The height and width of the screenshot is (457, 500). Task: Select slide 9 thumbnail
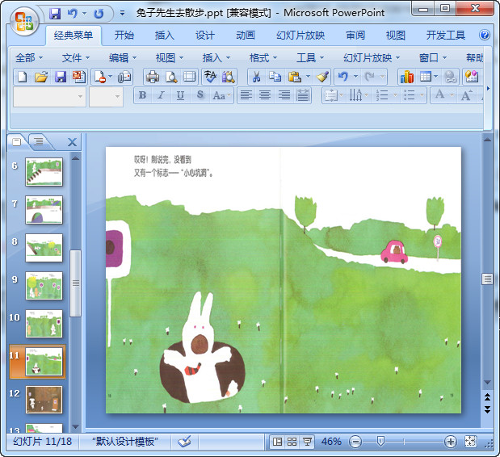[x=44, y=286]
